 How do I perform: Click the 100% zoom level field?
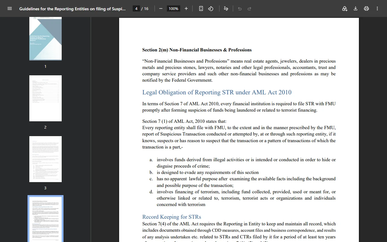point(174,8)
